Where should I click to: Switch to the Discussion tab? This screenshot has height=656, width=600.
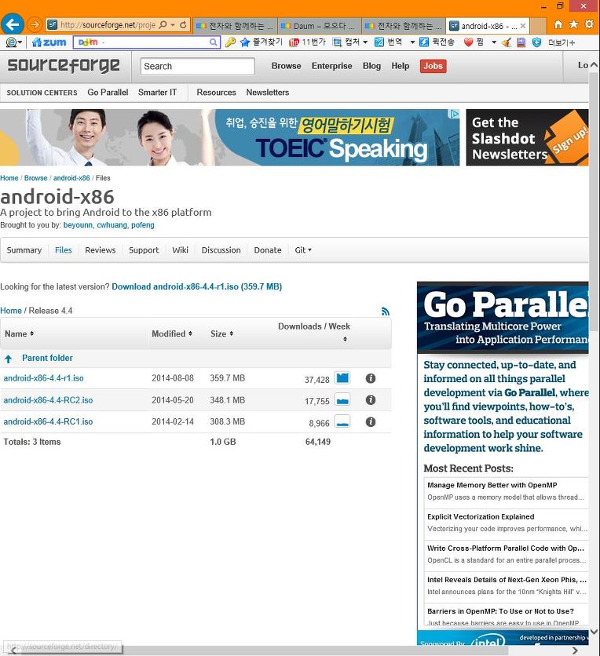tap(221, 250)
